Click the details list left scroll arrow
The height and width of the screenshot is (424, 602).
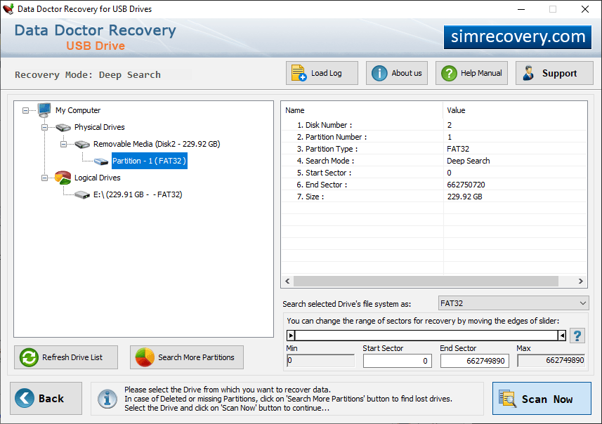287,281
